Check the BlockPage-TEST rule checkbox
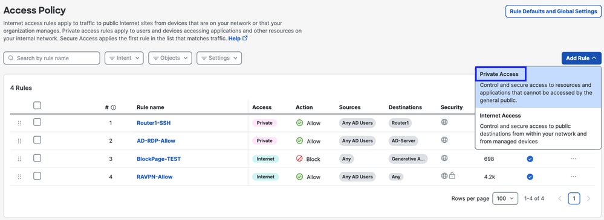The image size is (604, 220). click(37, 158)
